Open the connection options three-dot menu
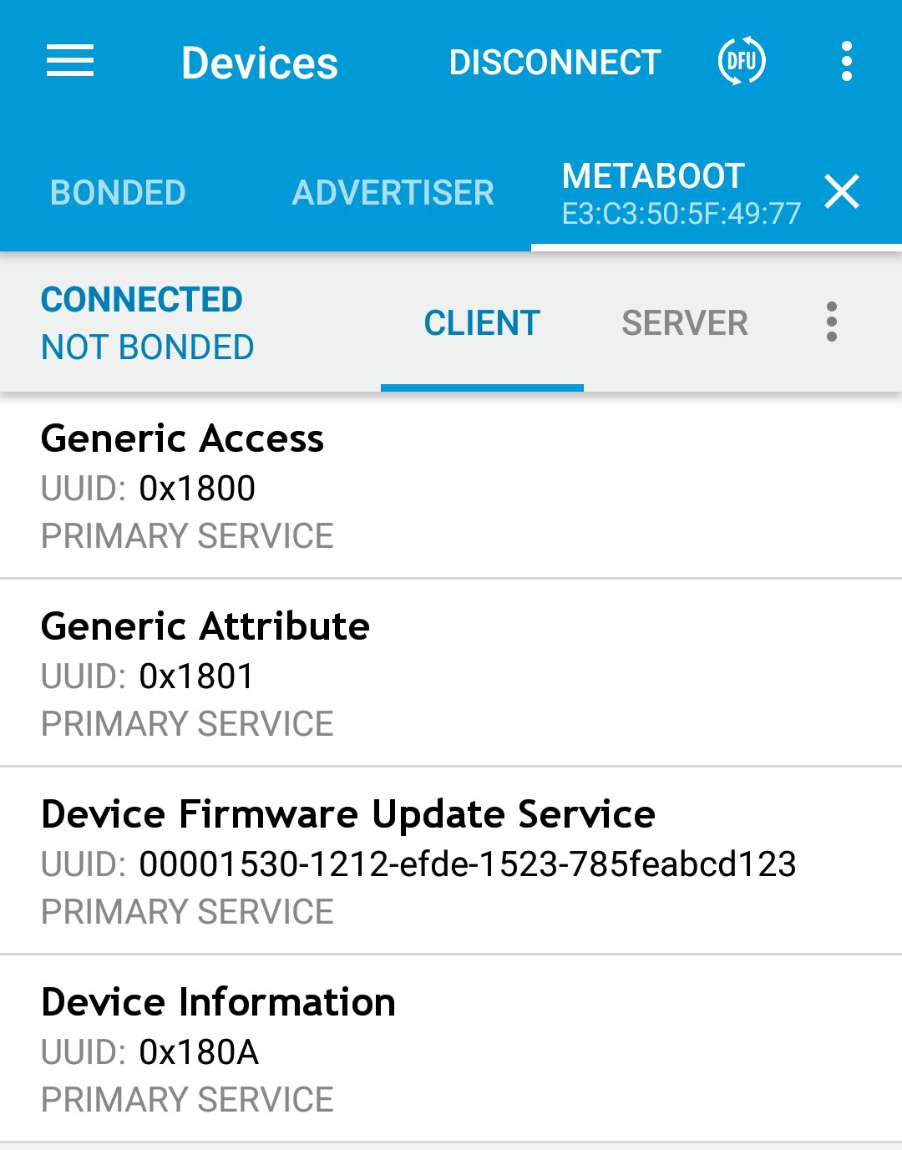902x1150 pixels. click(831, 322)
